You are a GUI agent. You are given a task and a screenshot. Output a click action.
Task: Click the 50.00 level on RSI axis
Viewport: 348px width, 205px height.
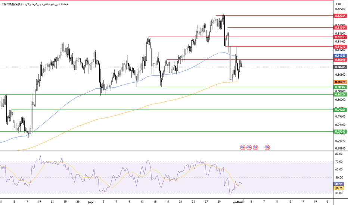coord(339,177)
